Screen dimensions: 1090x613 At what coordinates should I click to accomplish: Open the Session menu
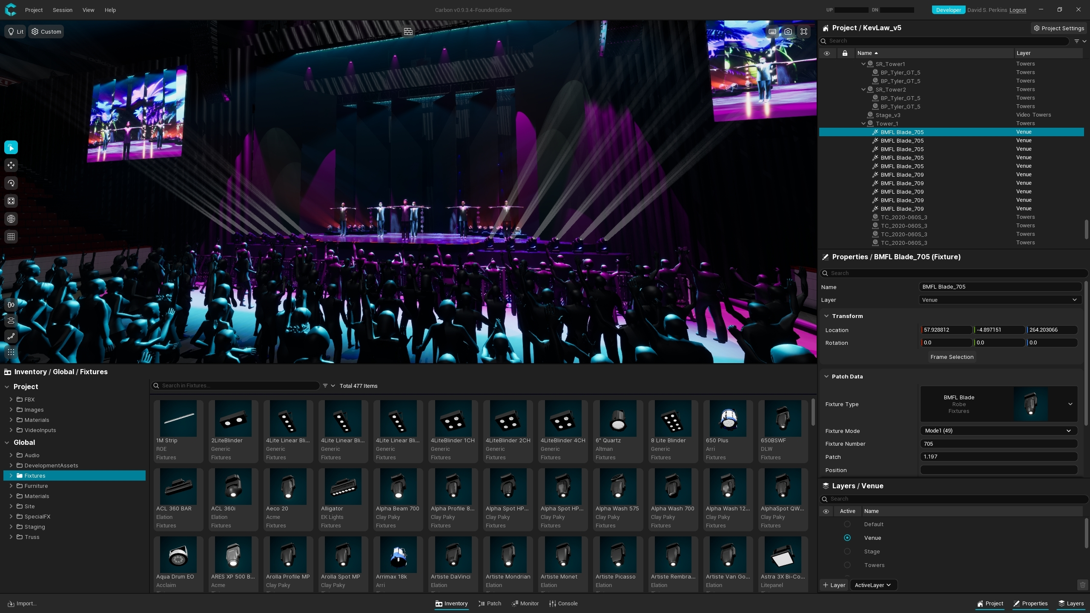(x=62, y=10)
